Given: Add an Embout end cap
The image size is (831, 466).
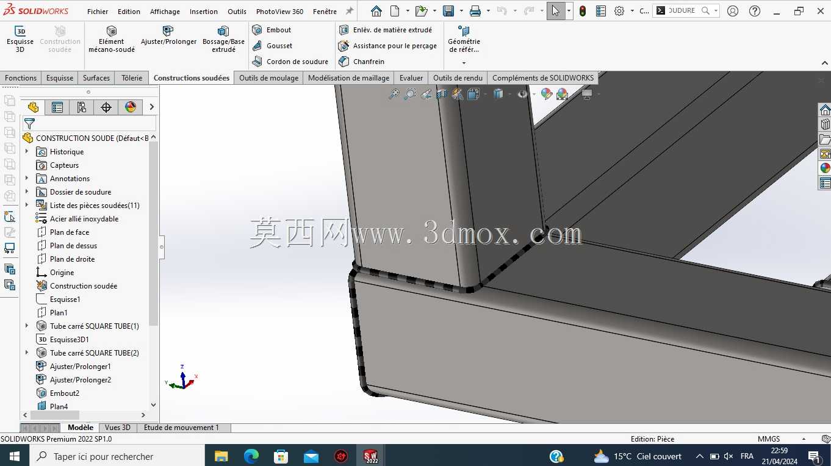Looking at the screenshot, I should (272, 30).
